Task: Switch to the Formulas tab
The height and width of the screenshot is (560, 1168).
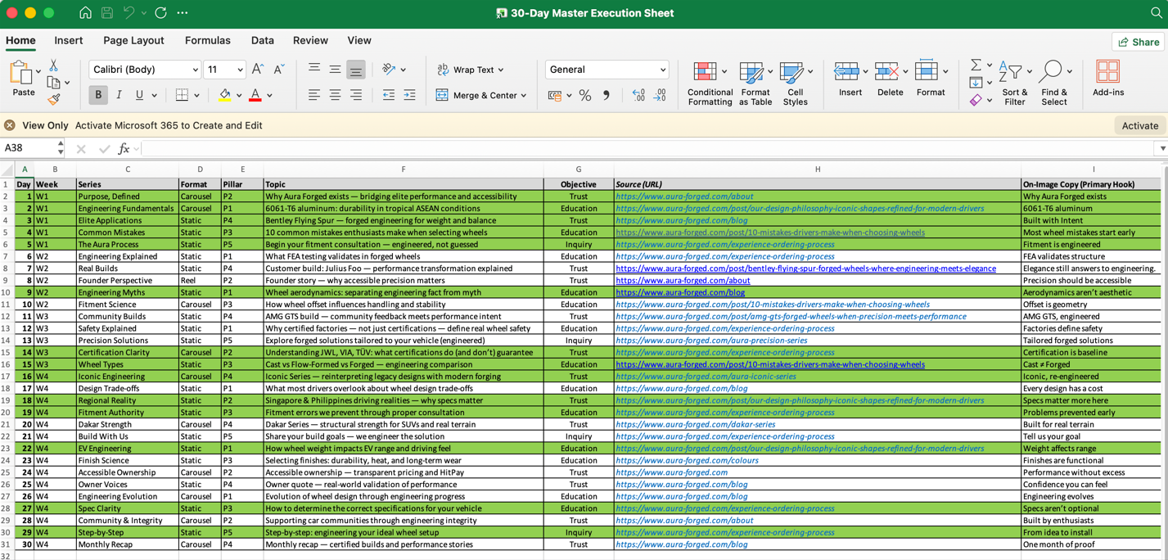Action: coord(207,40)
